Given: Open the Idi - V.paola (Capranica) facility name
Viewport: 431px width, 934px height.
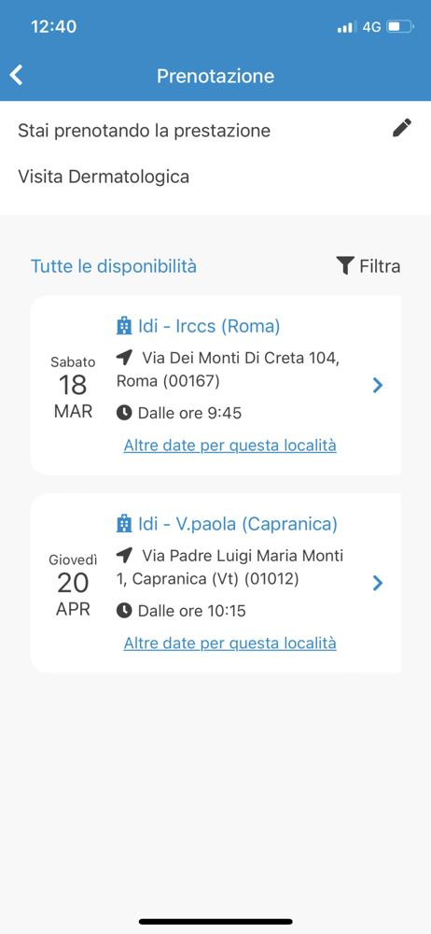Looking at the screenshot, I should pos(238,524).
